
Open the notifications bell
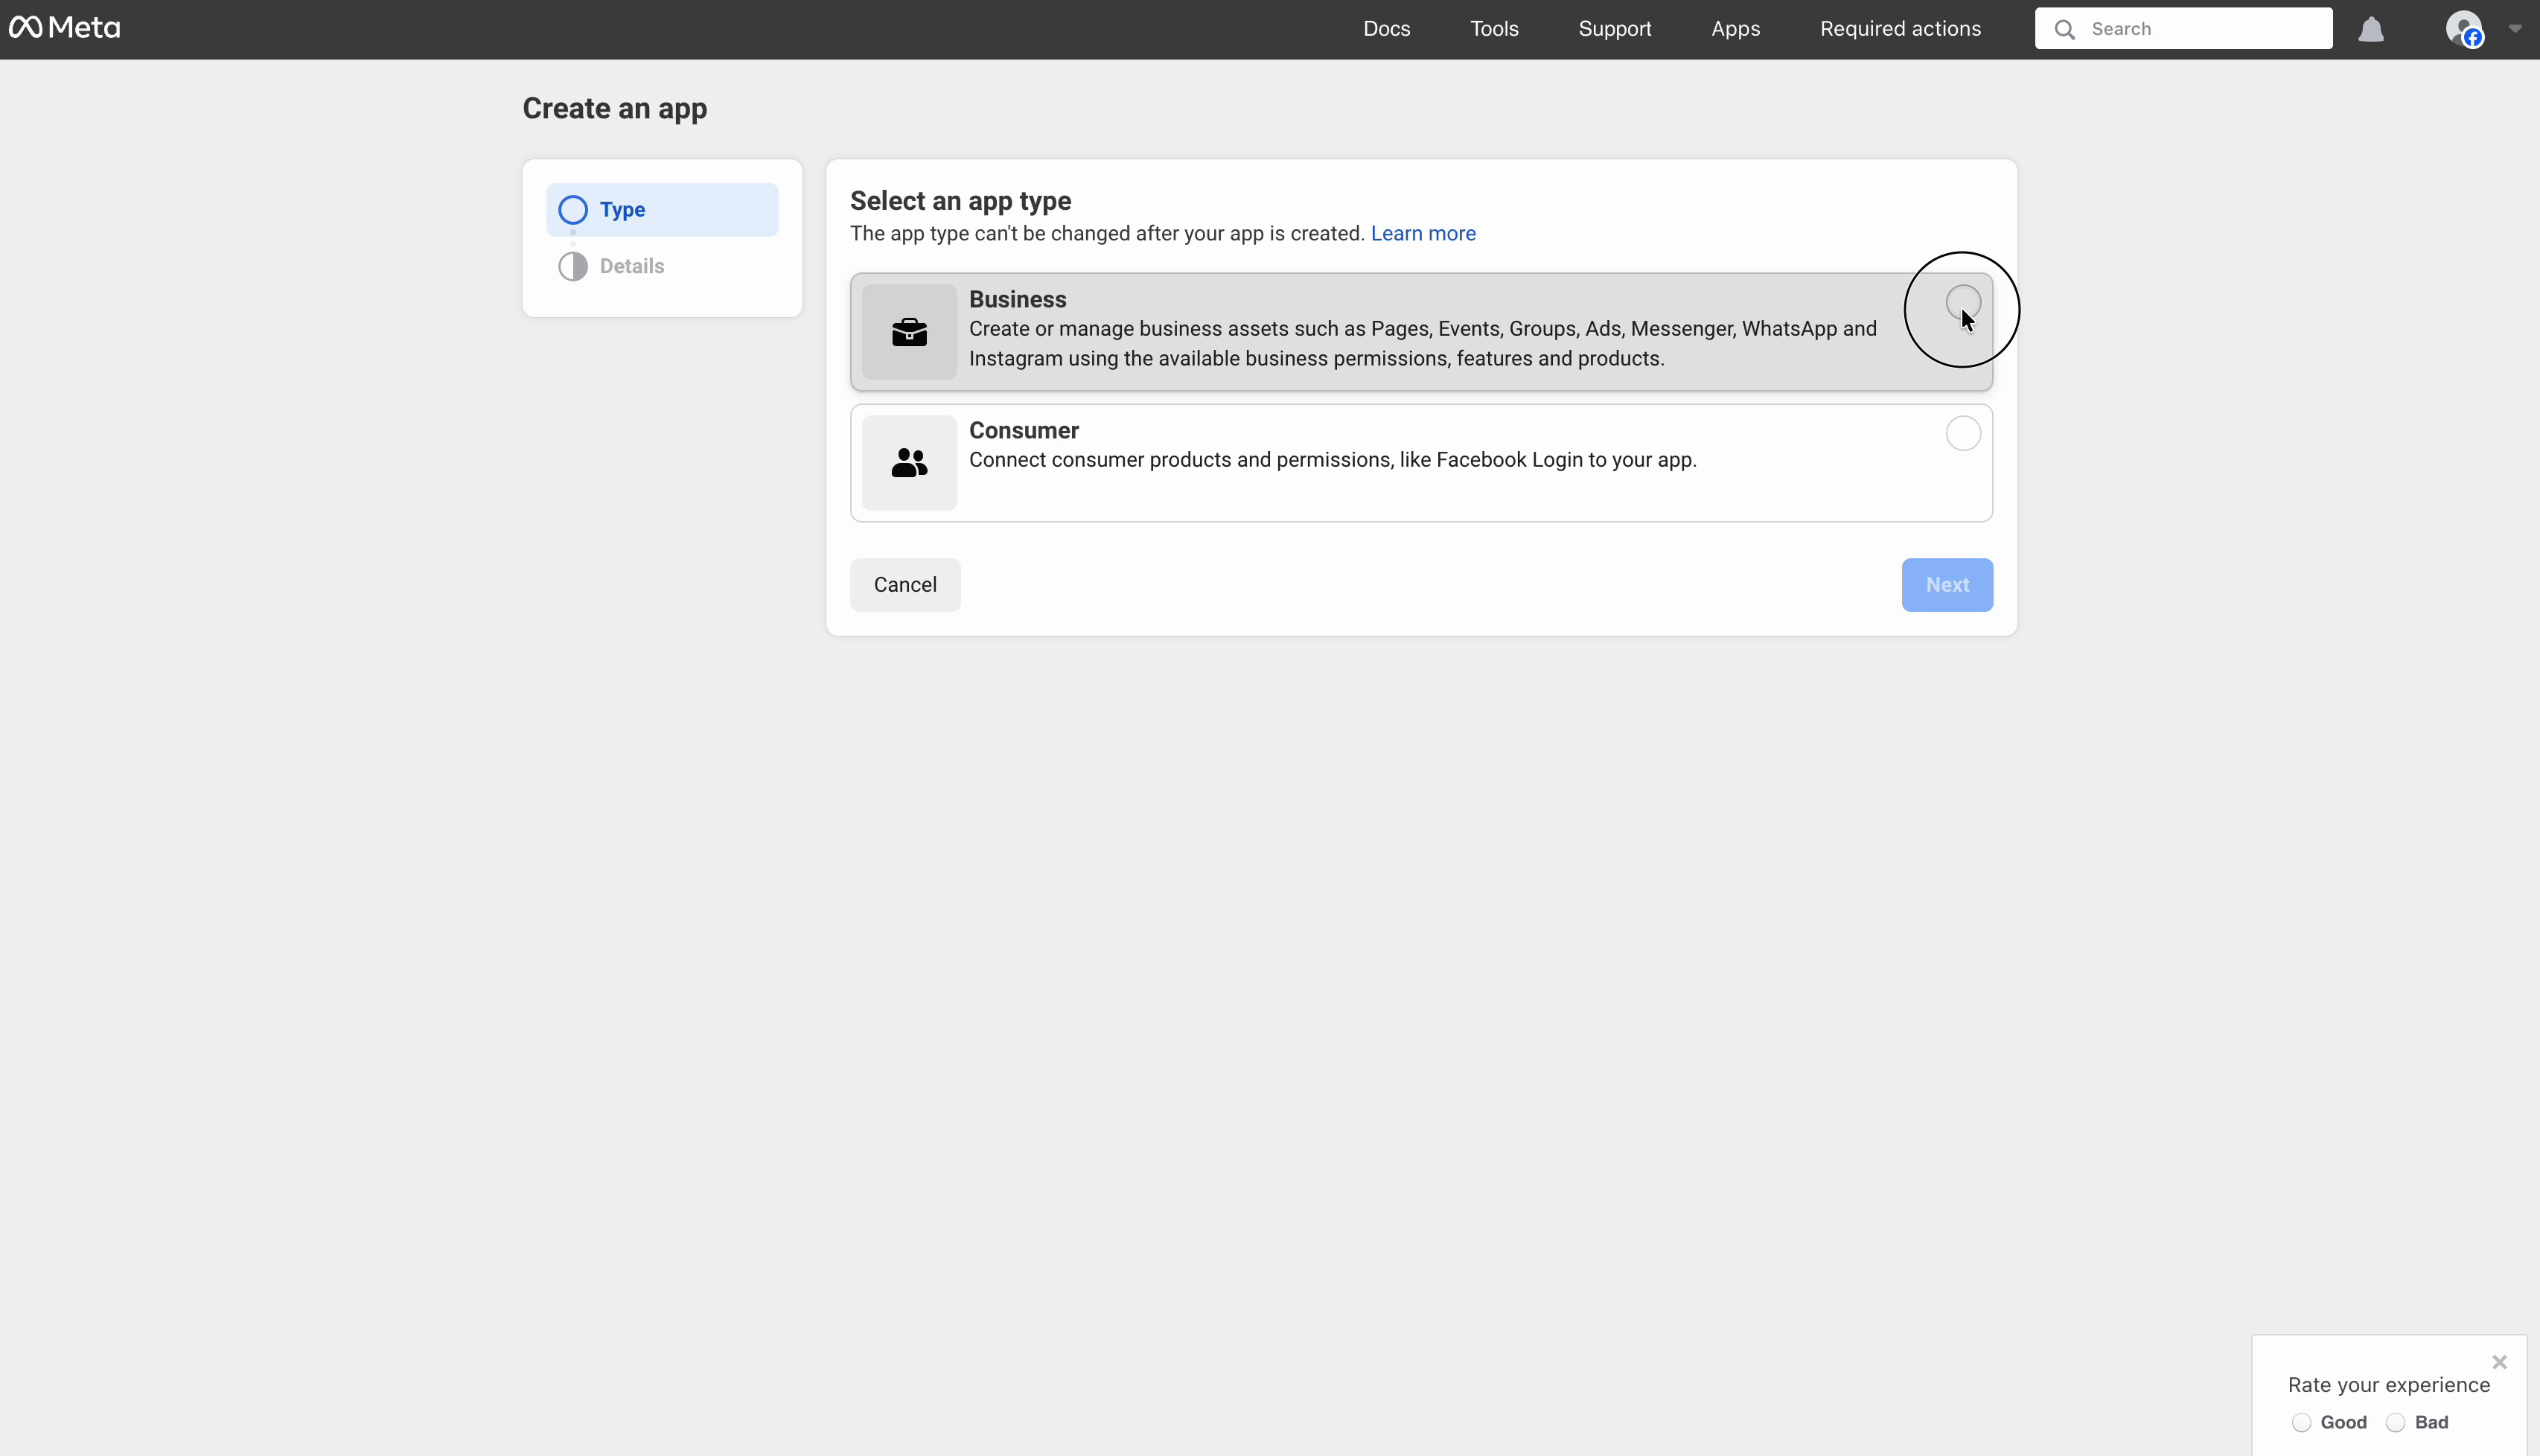(2371, 29)
